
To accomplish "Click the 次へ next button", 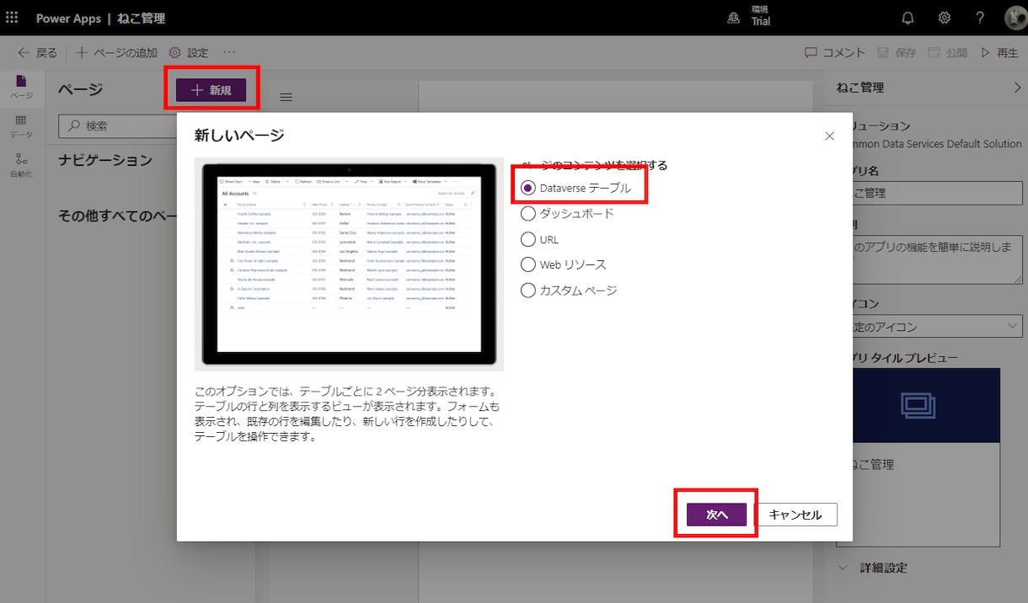I will [x=716, y=515].
